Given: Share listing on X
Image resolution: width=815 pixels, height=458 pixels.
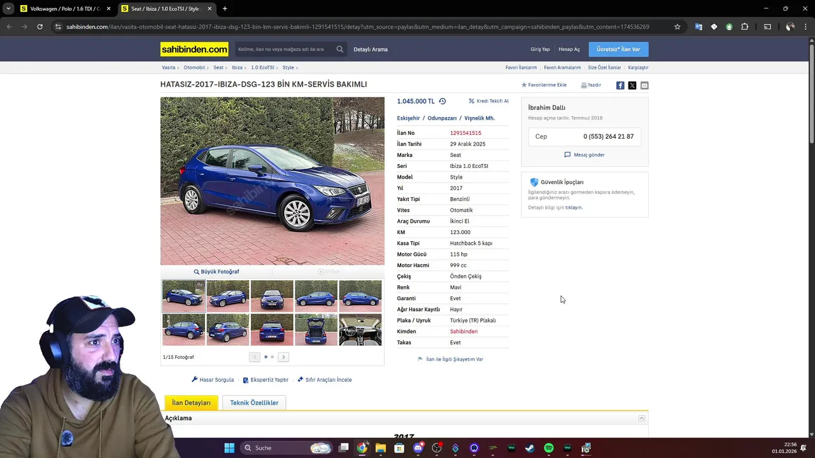Looking at the screenshot, I should coord(632,85).
